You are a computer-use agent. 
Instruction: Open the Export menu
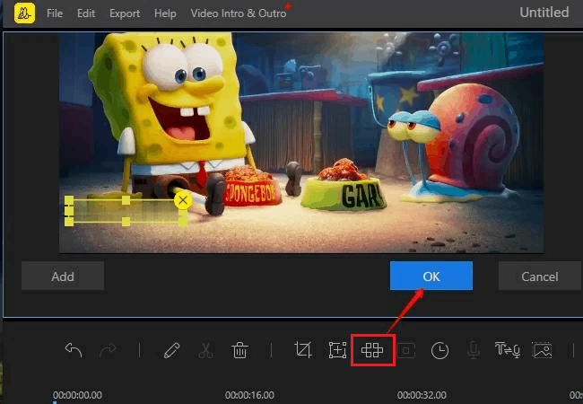[125, 13]
